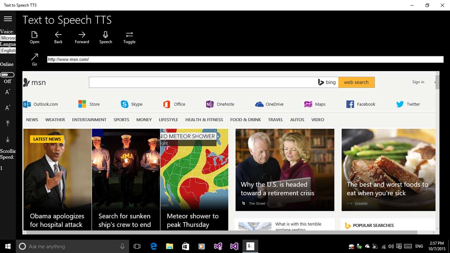Image resolution: width=450 pixels, height=253 pixels.
Task: Start reading with the Speech microphone icon
Action: 106,35
